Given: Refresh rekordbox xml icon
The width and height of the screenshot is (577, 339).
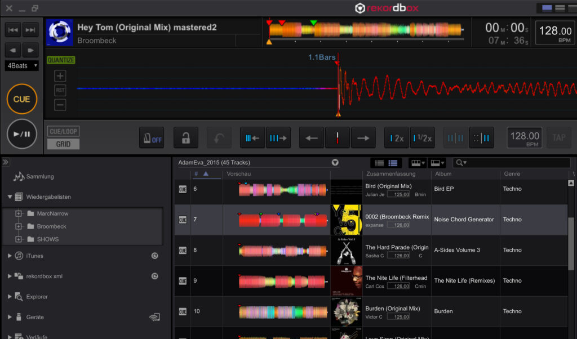Looking at the screenshot, I should click(x=155, y=276).
